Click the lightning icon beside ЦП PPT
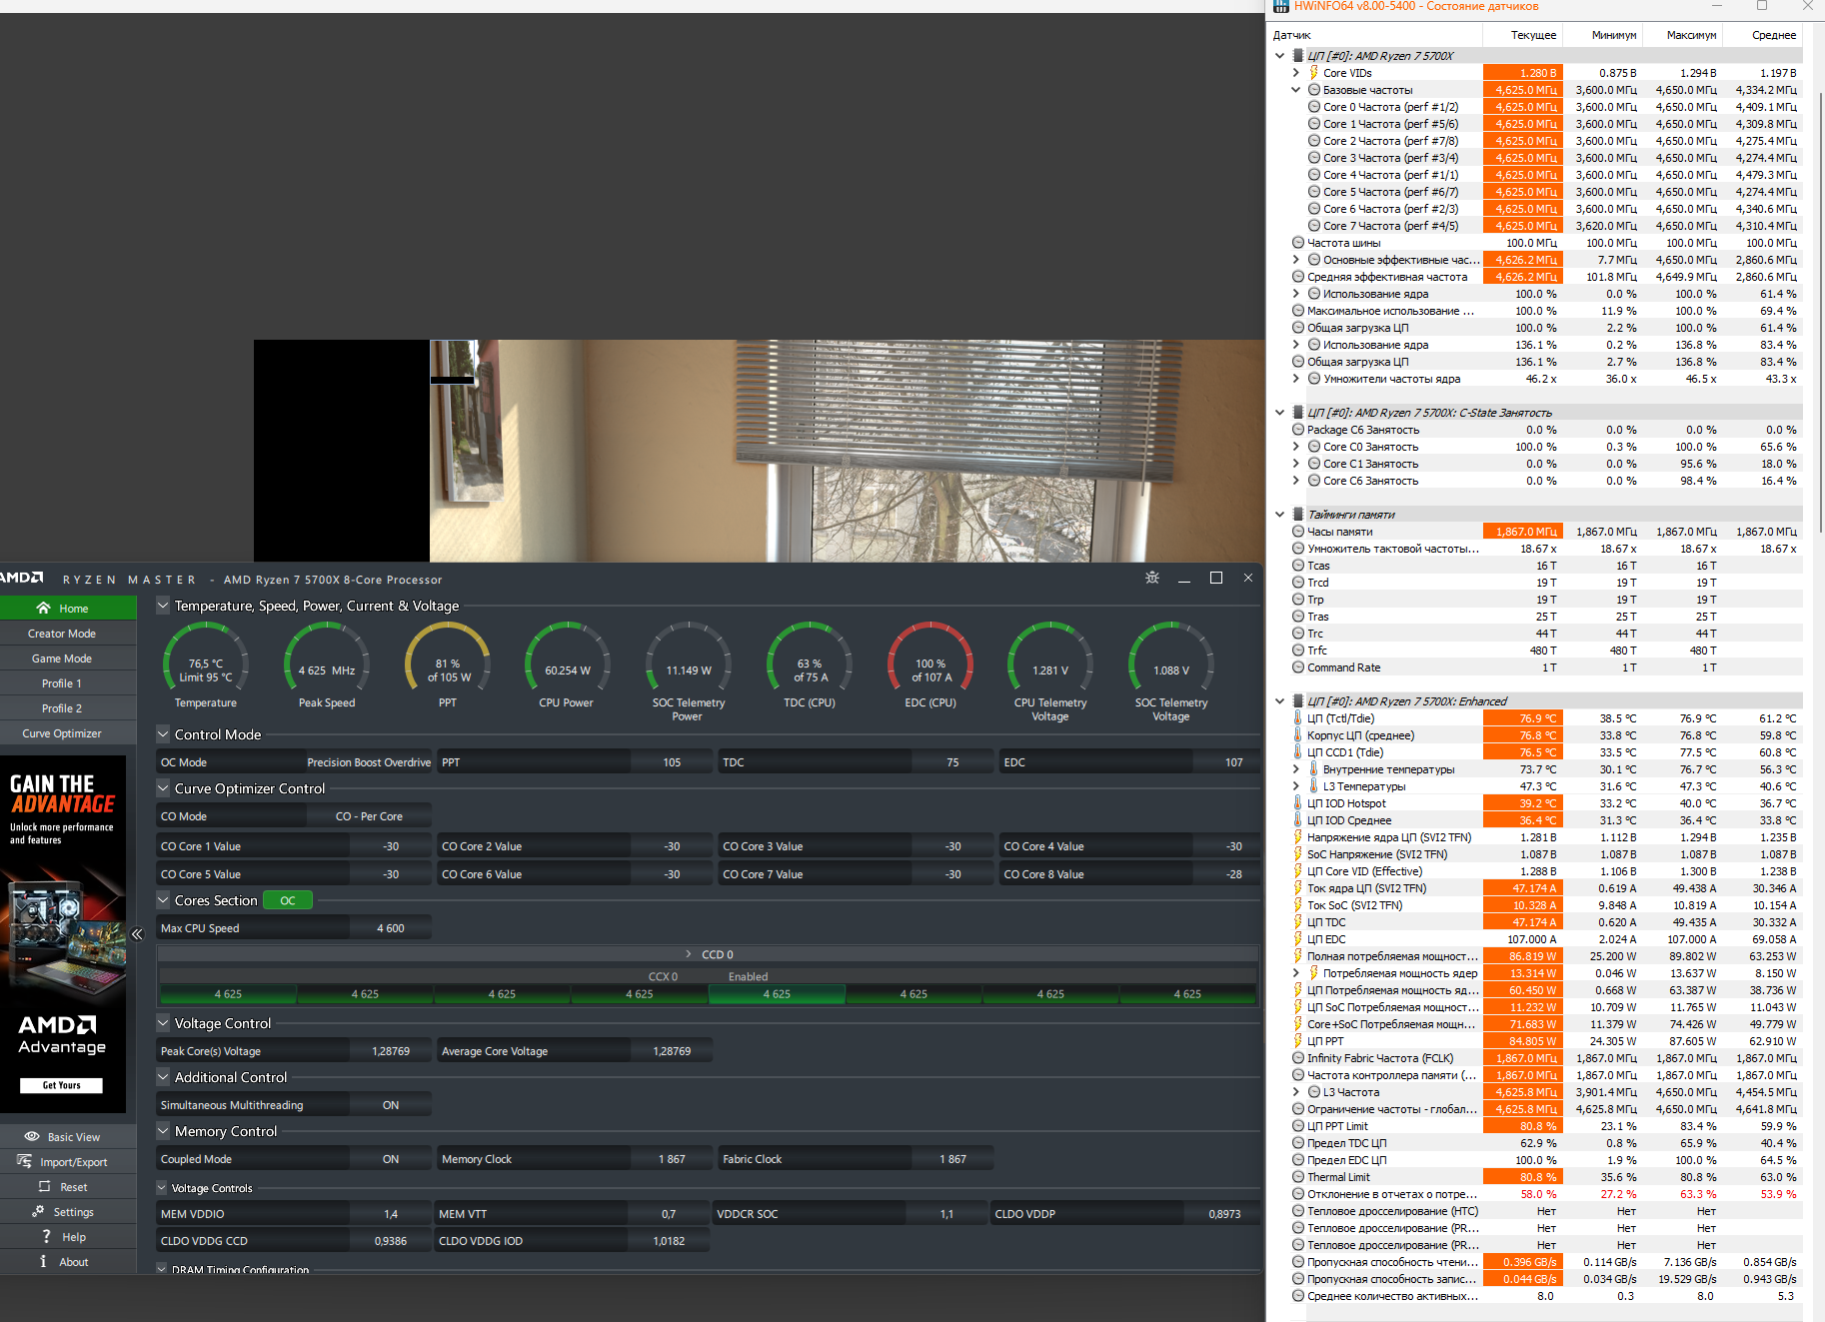 (1298, 1041)
